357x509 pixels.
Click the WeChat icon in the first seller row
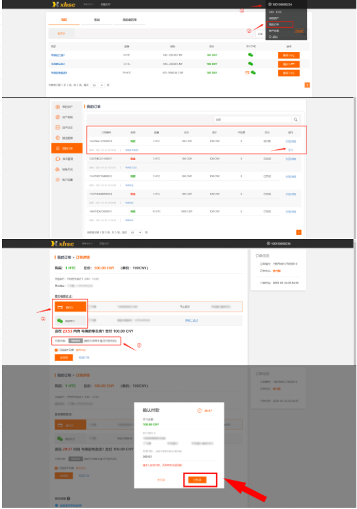(250, 55)
